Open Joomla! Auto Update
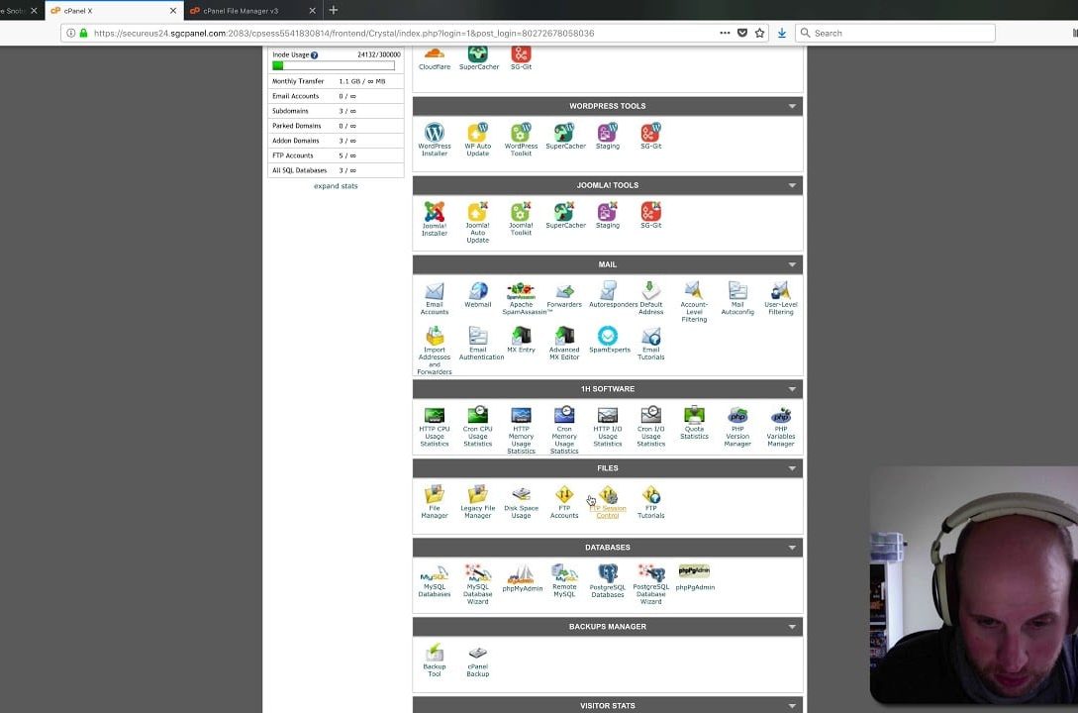Viewport: 1078px width, 713px height. tap(478, 222)
